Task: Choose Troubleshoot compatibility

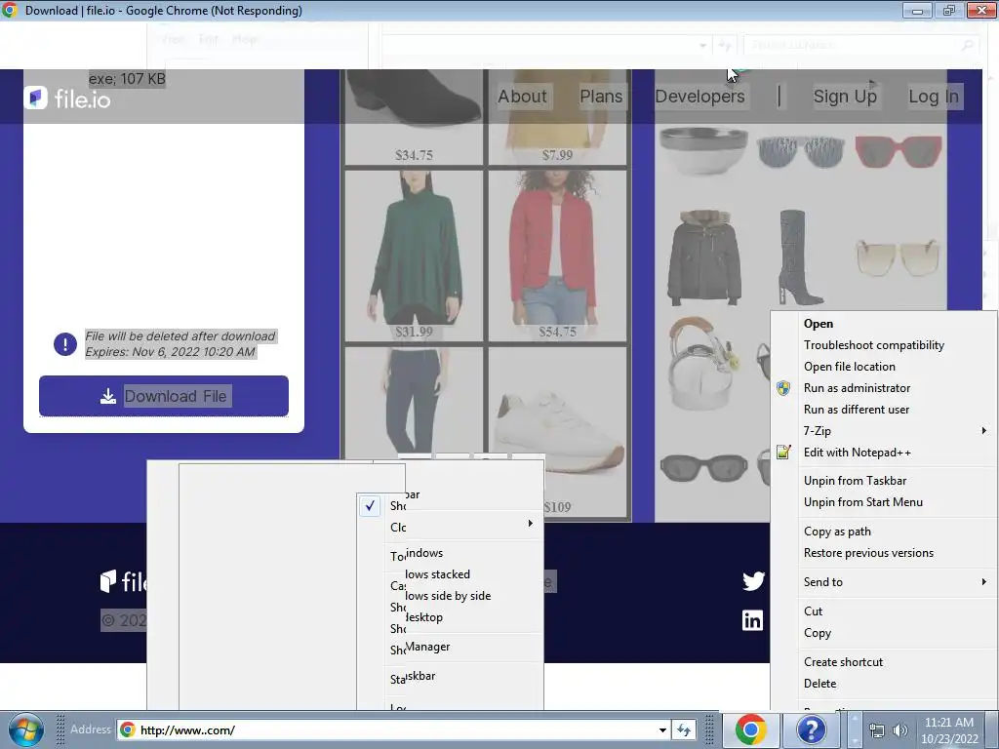Action: pyautogui.click(x=874, y=345)
